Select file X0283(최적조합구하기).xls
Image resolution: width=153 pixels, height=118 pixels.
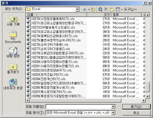coord(50,75)
